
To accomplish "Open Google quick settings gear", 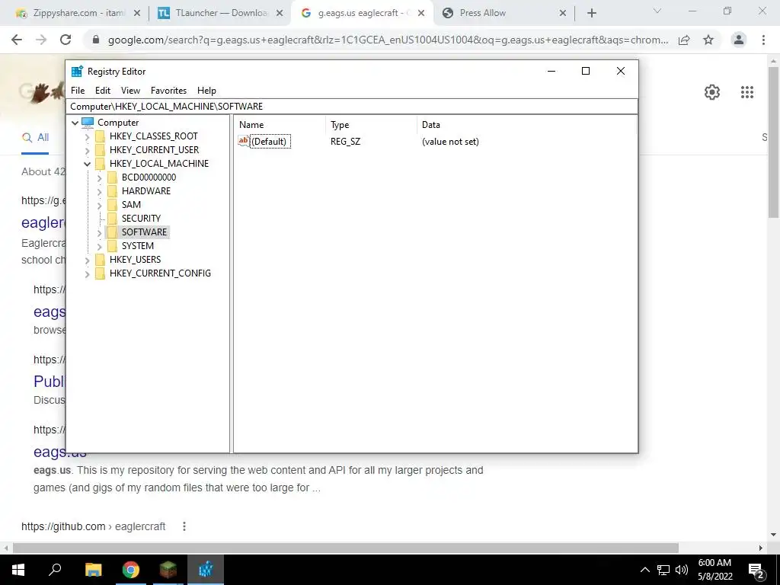I will [x=712, y=92].
